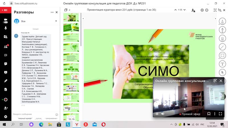Open video popup more options (vertical dots)
Image resolution: width=228 pixels, height=128 pixels.
pyautogui.click(x=215, y=114)
